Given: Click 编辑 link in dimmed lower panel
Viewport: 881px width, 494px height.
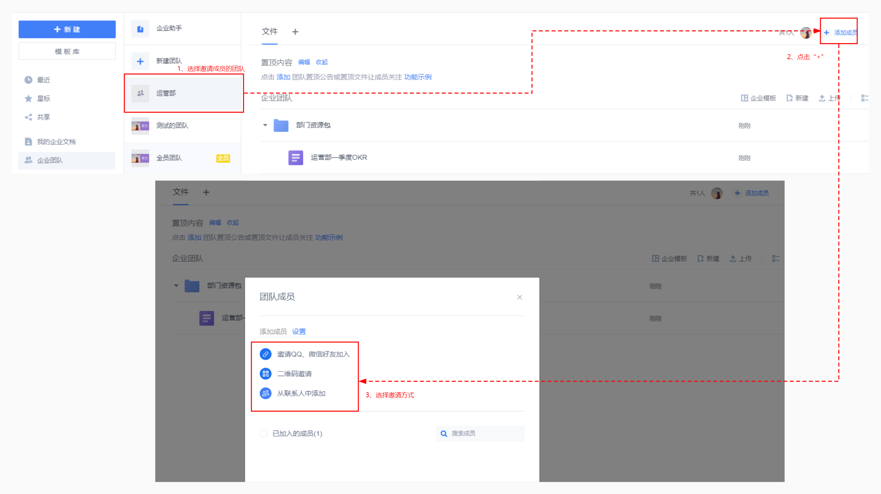Looking at the screenshot, I should [215, 222].
